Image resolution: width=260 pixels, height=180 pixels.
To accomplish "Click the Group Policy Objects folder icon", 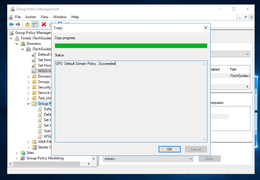I will [x=34, y=104].
